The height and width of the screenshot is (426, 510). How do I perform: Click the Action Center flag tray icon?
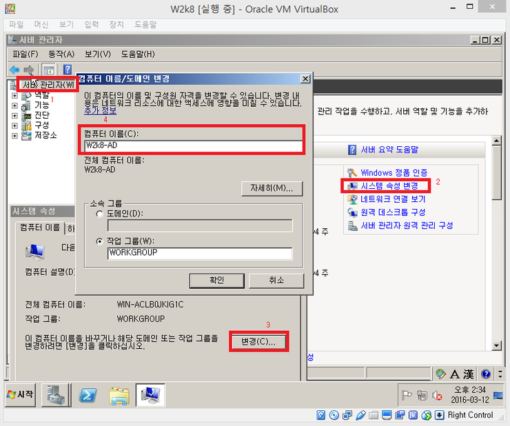(407, 395)
